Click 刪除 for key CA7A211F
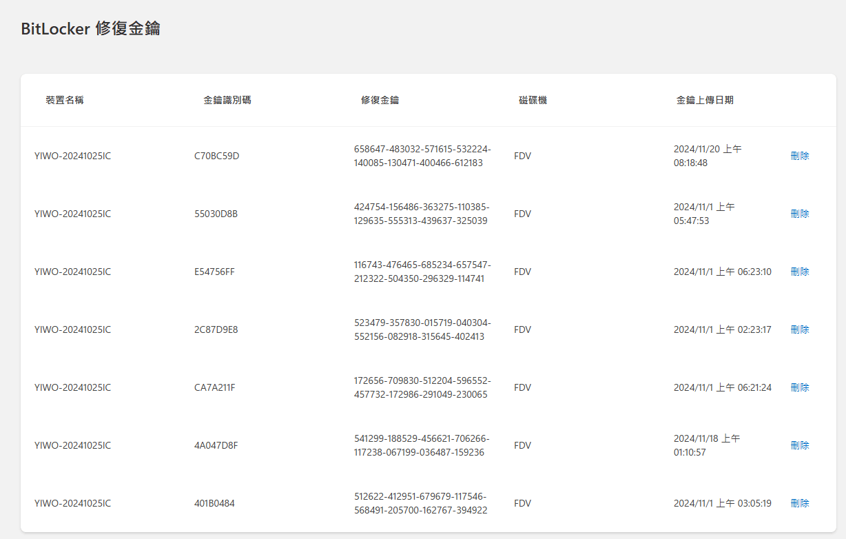The width and height of the screenshot is (846, 539). coord(801,387)
